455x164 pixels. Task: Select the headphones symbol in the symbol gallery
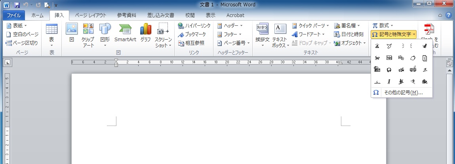tap(389, 70)
